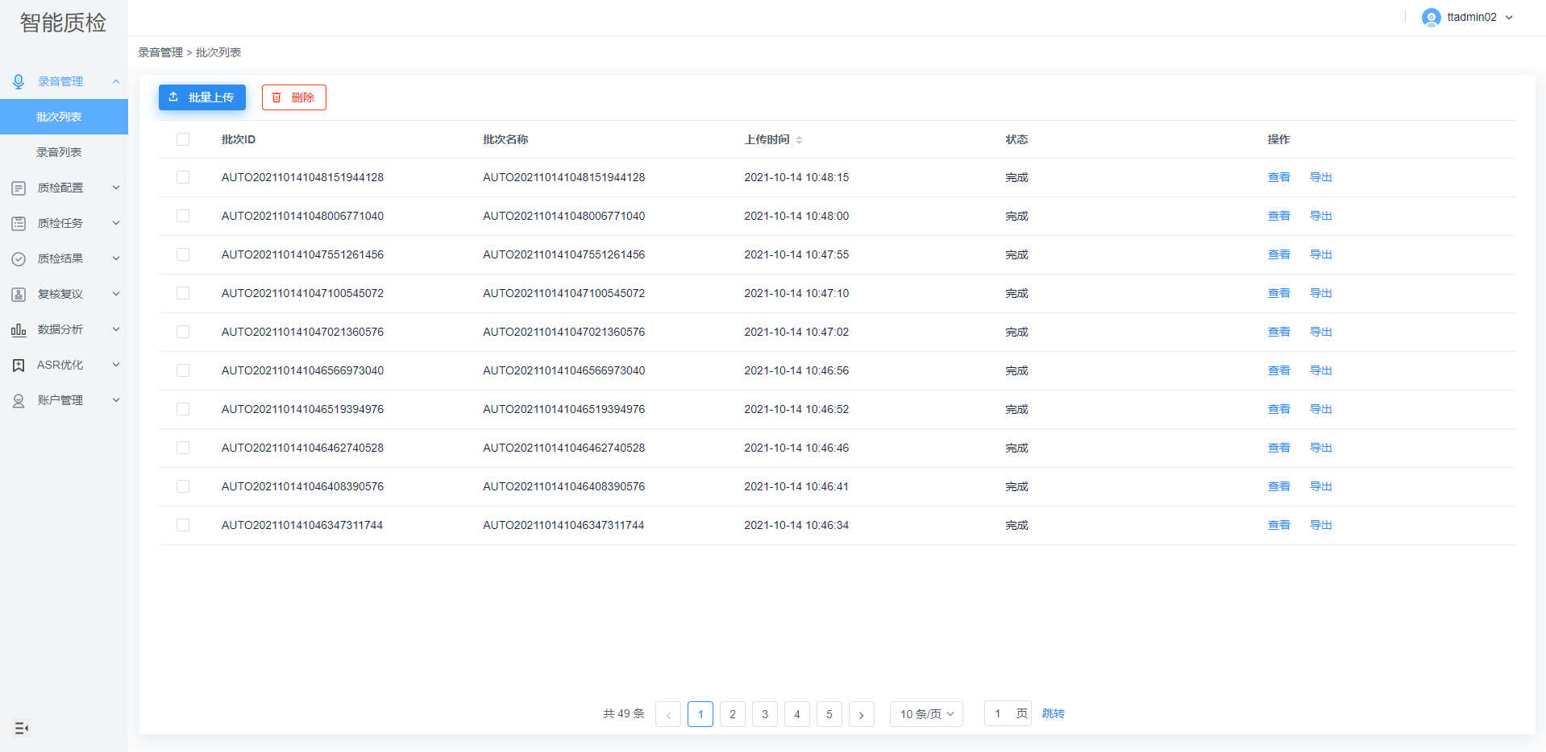
Task: Click the 质检配置 sidebar icon
Action: click(19, 188)
